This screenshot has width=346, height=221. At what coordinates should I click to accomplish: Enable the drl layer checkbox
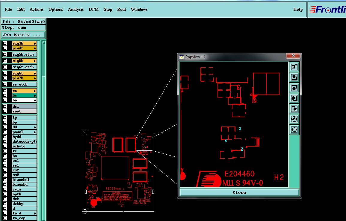(x=5, y=106)
